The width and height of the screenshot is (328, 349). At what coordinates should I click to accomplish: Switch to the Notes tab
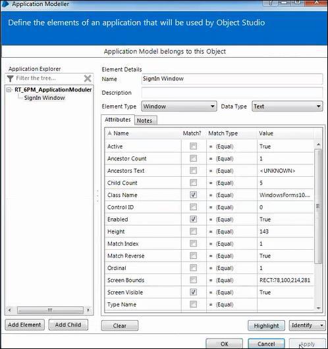[146, 120]
